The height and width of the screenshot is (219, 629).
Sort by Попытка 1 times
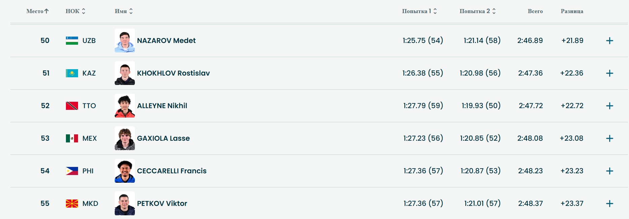click(x=419, y=11)
